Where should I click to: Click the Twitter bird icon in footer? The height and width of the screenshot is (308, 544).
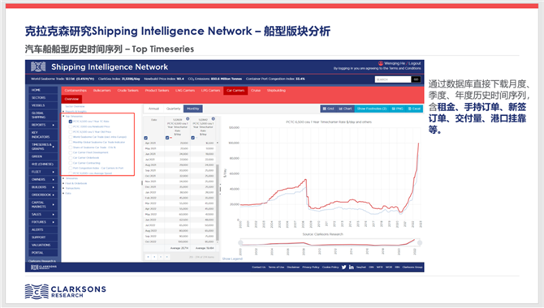click(343, 267)
